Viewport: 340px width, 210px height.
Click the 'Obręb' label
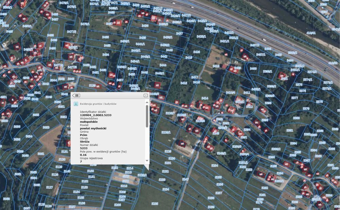84,138
